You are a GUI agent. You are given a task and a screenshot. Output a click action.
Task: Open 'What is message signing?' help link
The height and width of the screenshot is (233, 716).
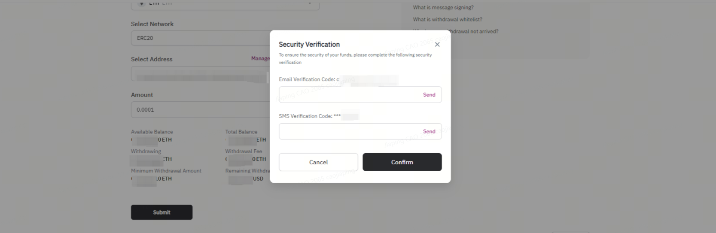443,7
